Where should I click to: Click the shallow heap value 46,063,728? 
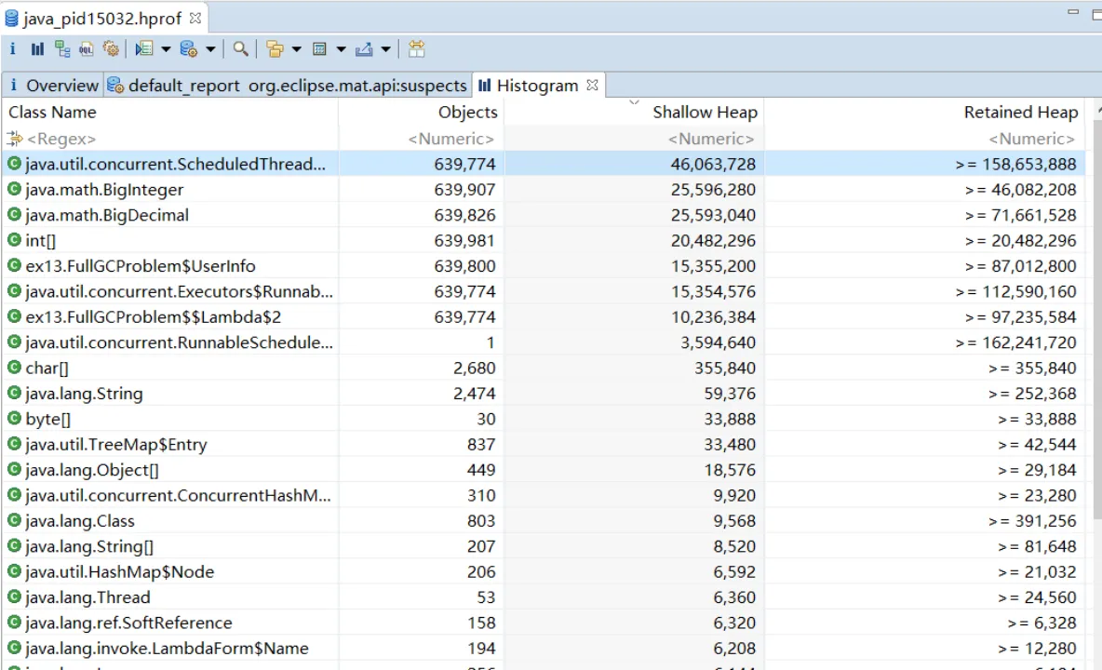(713, 164)
